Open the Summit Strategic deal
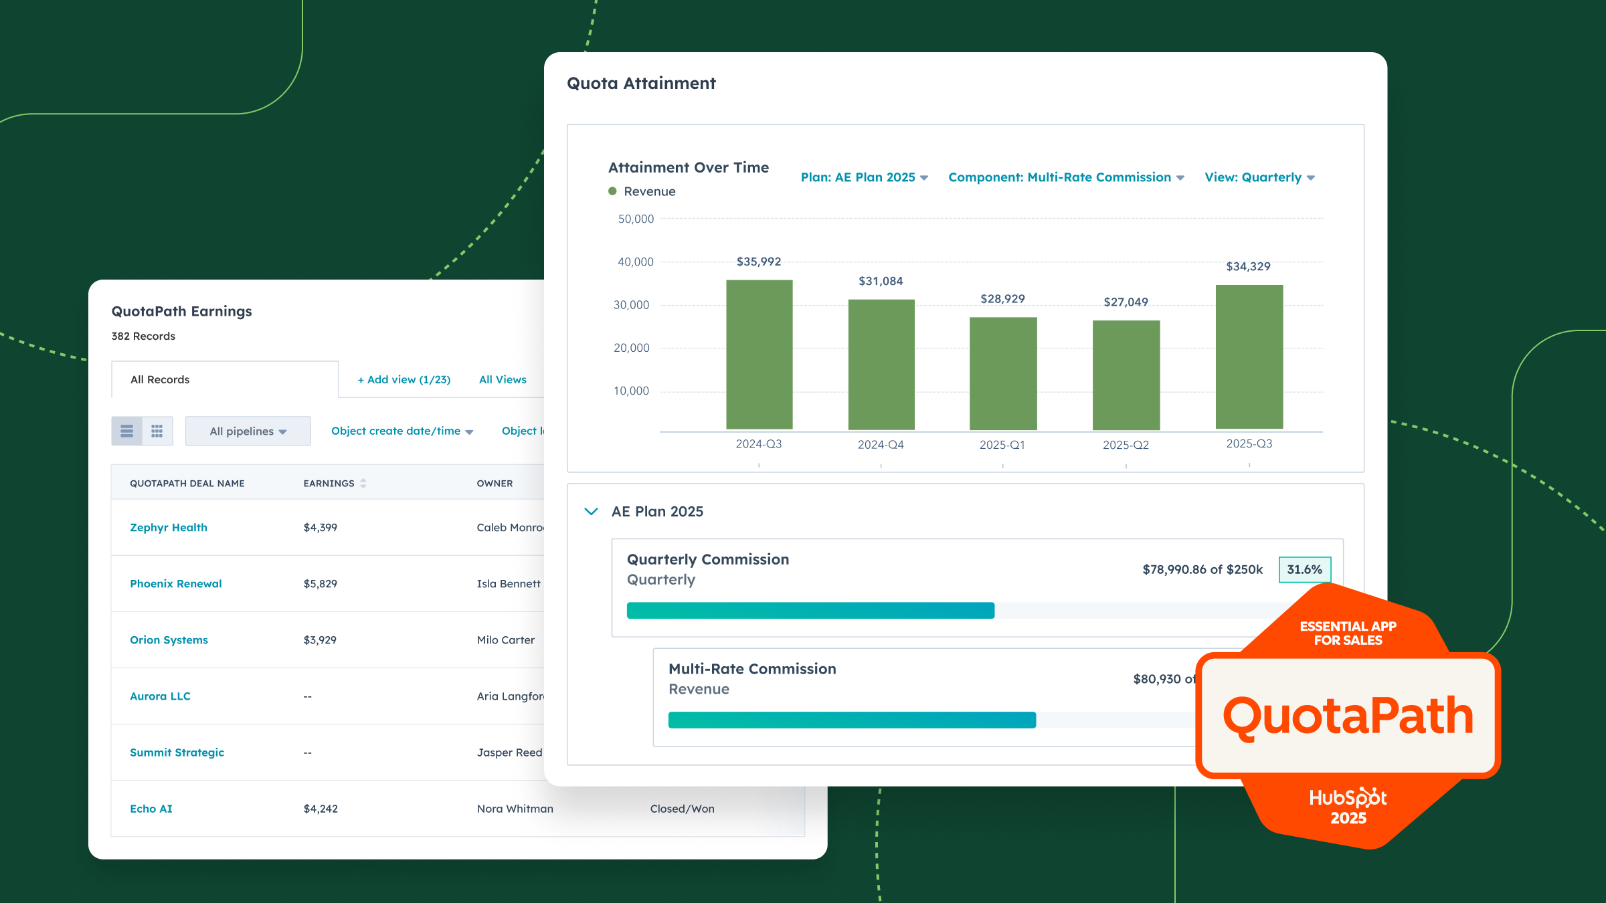Image resolution: width=1606 pixels, height=903 pixels. coord(177,752)
